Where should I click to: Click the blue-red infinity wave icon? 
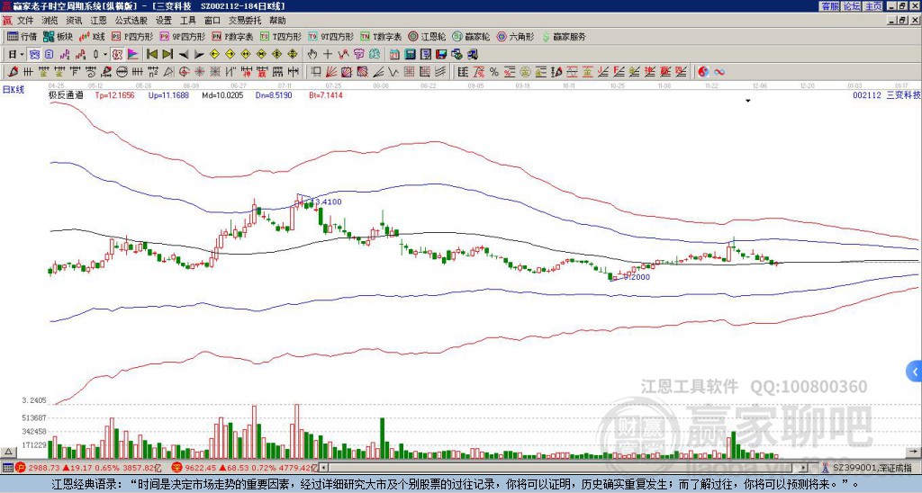coord(719,72)
